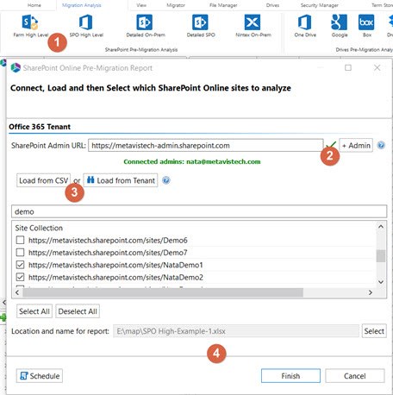
Task: Click site list scroll up arrow
Action: click(381, 227)
